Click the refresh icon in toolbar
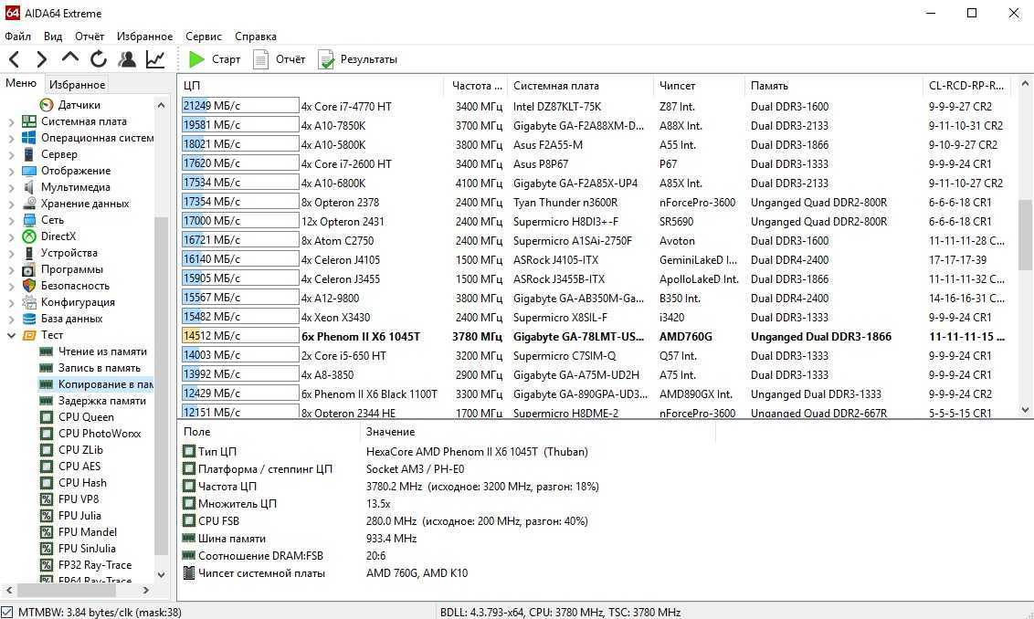The width and height of the screenshot is (1034, 619). coord(99,59)
